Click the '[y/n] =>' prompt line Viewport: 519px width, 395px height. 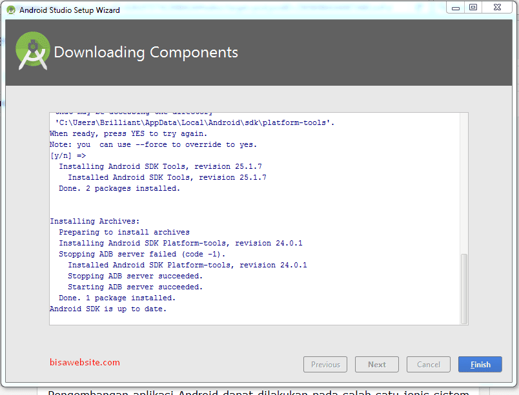coord(68,155)
